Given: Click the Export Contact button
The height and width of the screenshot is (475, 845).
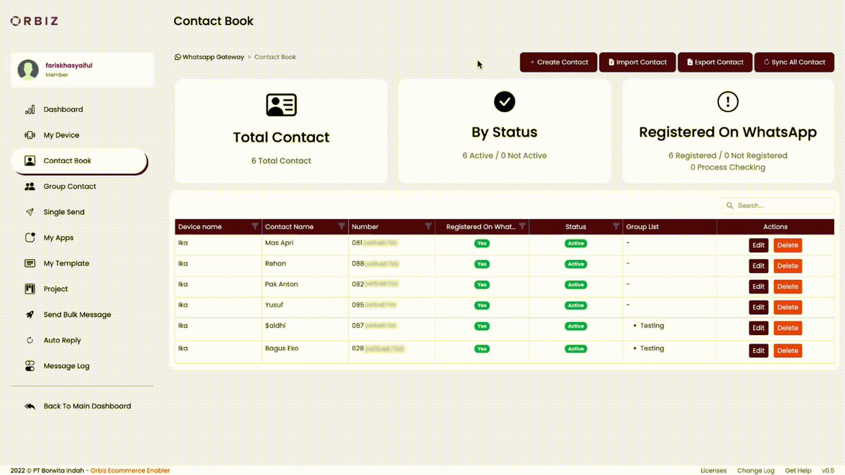Looking at the screenshot, I should 715,62.
